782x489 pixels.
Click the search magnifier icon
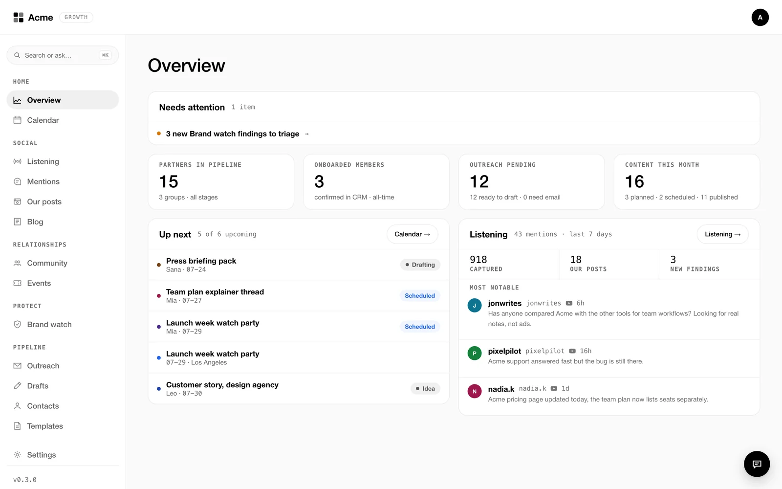pyautogui.click(x=17, y=55)
